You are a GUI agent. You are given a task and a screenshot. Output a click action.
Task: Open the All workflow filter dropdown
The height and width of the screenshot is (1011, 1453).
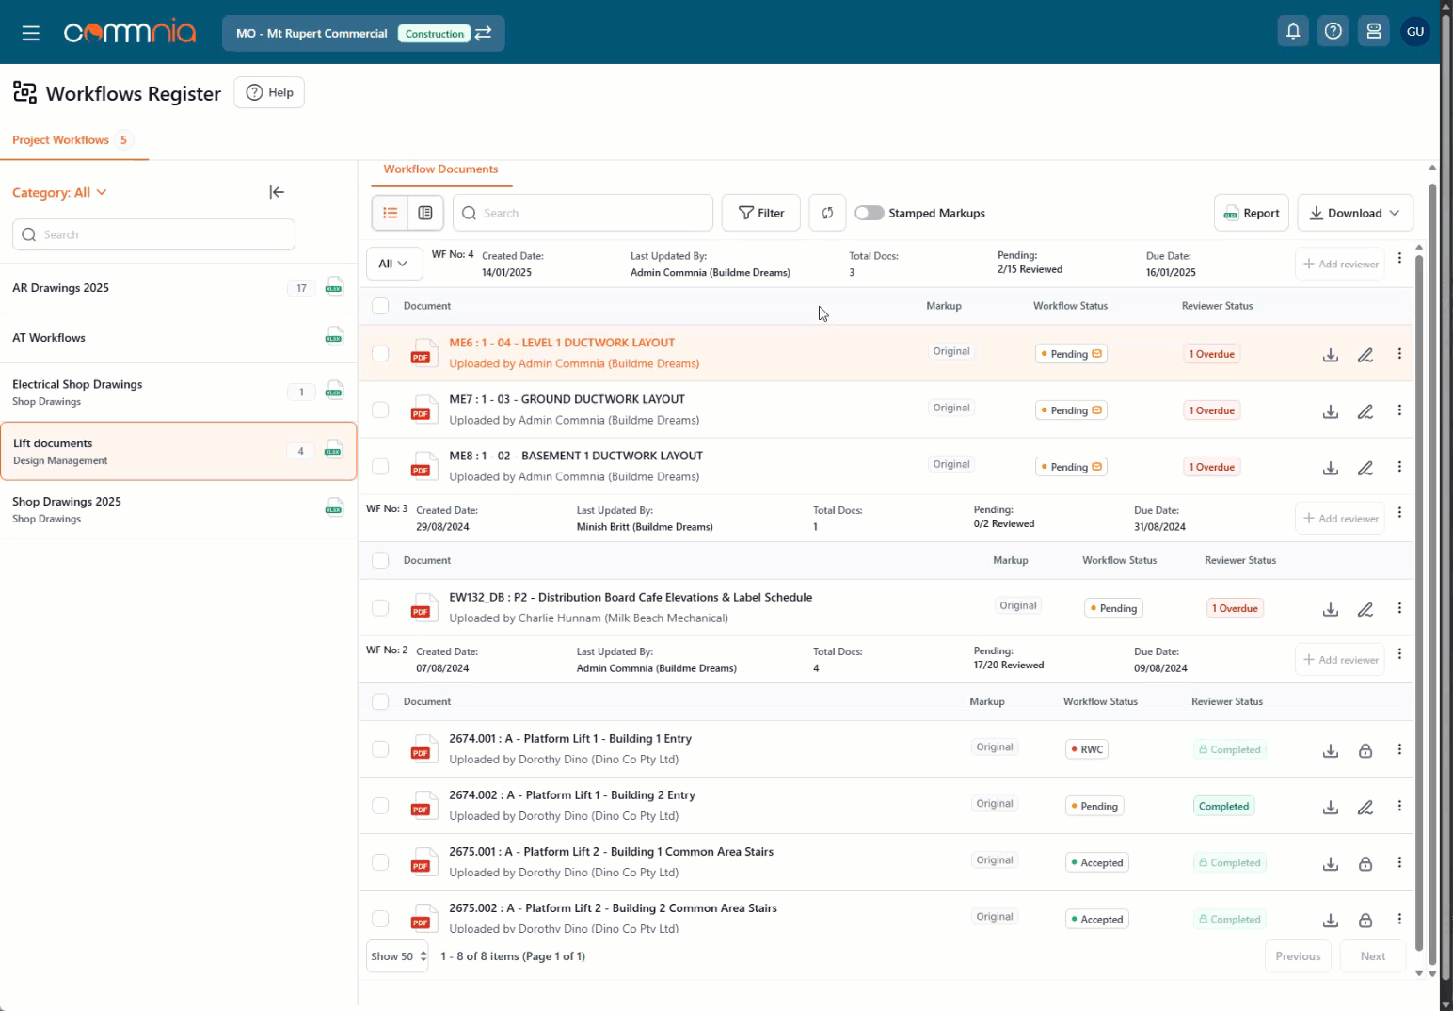tap(393, 264)
